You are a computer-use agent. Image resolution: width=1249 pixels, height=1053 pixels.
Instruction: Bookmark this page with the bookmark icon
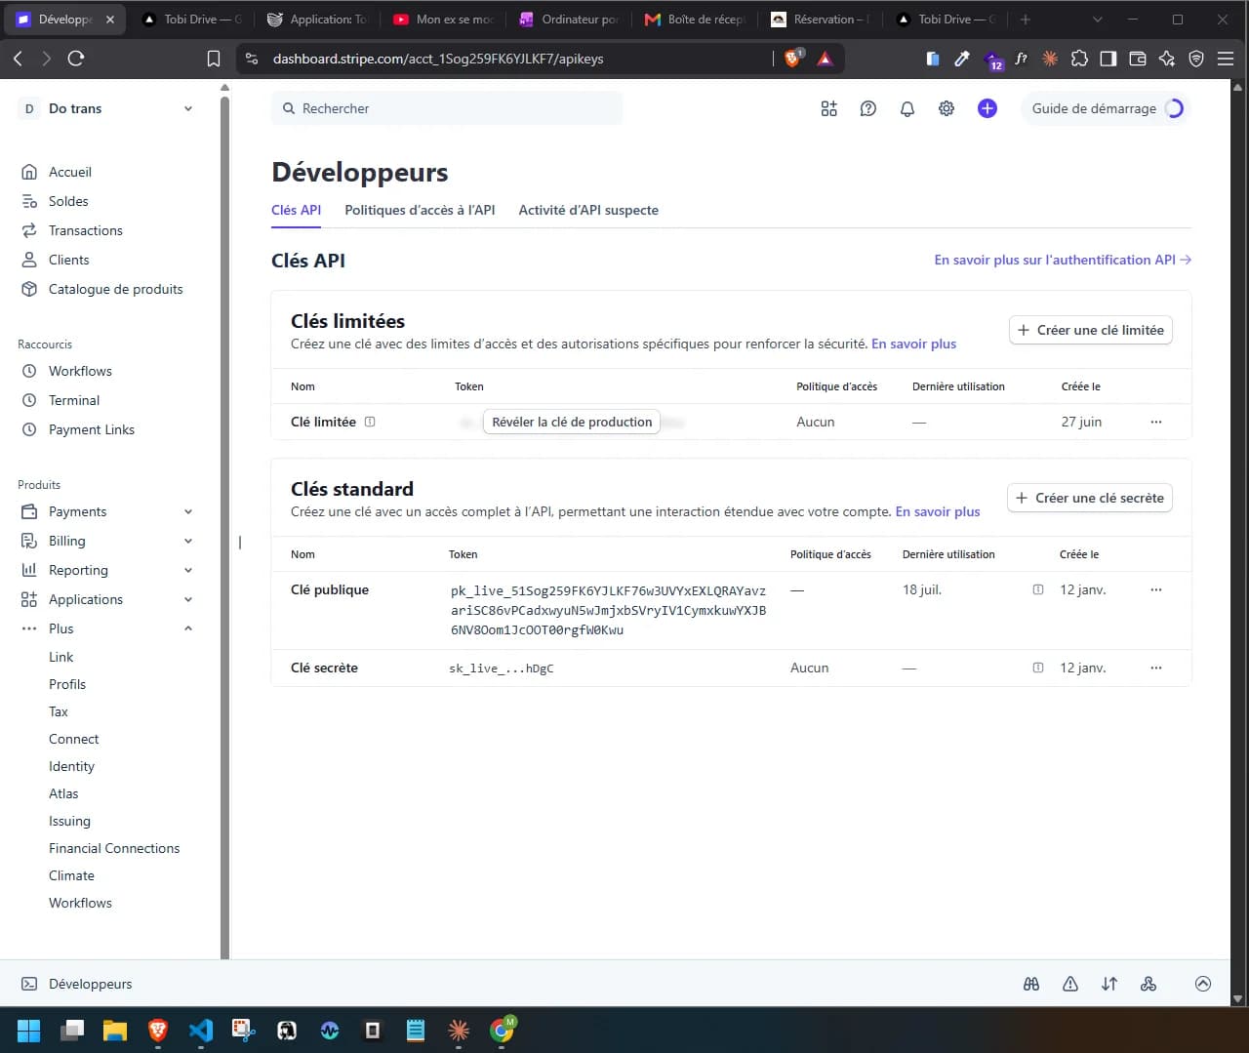(214, 59)
